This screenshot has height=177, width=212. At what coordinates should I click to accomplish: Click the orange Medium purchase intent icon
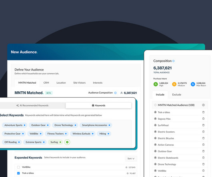[174, 84]
